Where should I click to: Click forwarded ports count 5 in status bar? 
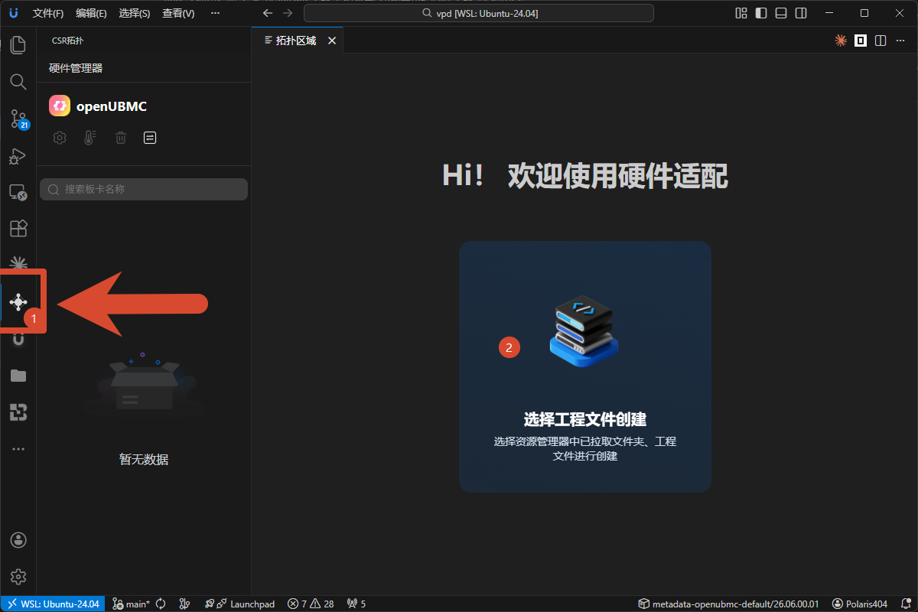point(356,604)
